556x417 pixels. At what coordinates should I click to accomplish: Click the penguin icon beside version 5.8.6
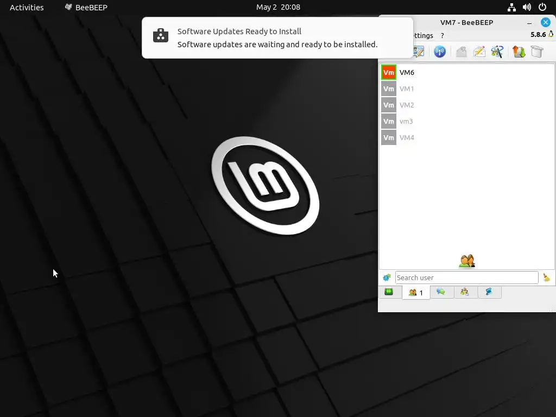551,34
